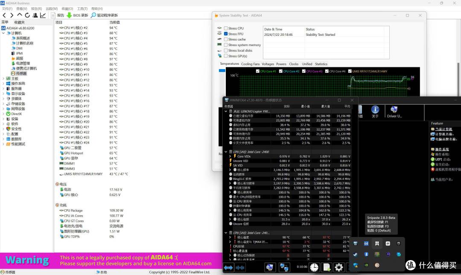461x275 pixels.
Task: Switch to the Voltages tab
Action: point(268,64)
